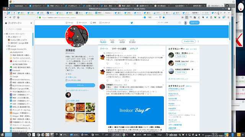
Task: Switch to the ツイート timeline tab
Action: coord(104,49)
